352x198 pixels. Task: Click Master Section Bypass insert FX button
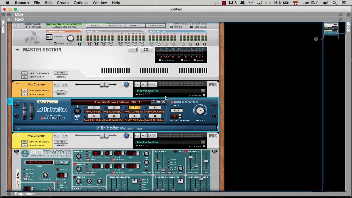[x=61, y=73]
